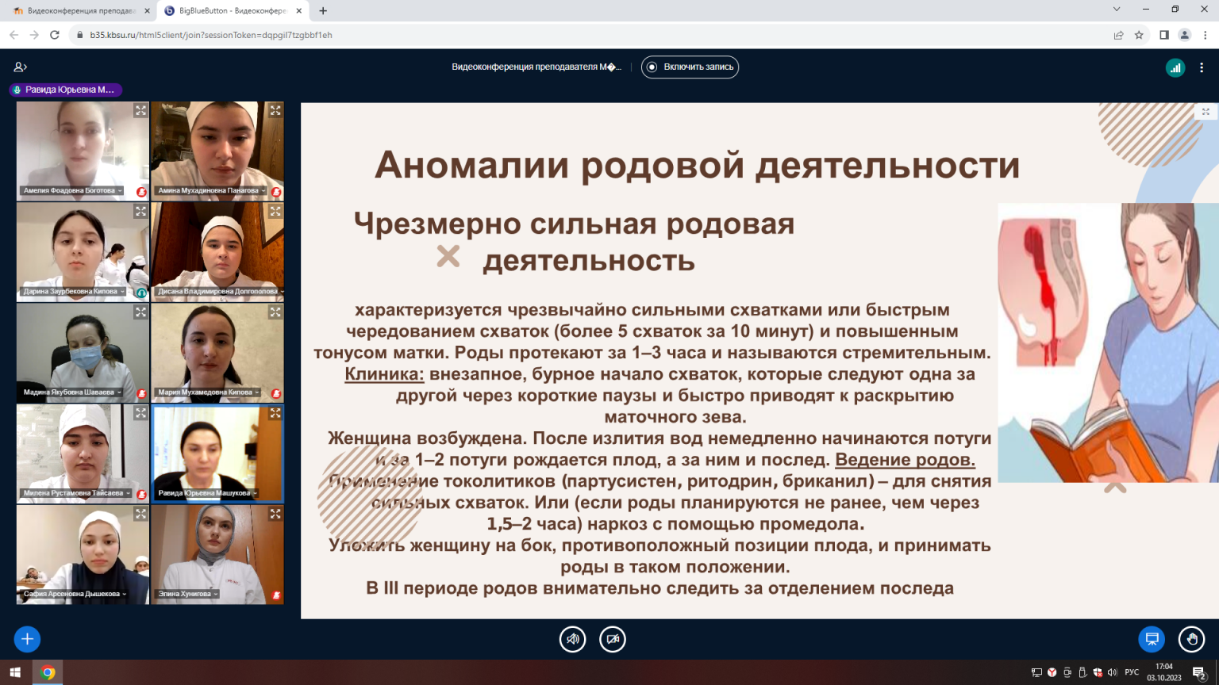Close the BigBlueButton browser tab
The image size is (1219, 685).
[299, 11]
